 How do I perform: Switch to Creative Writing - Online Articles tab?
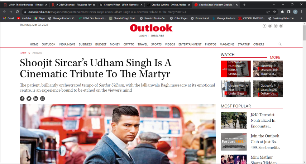[x=168, y=5]
